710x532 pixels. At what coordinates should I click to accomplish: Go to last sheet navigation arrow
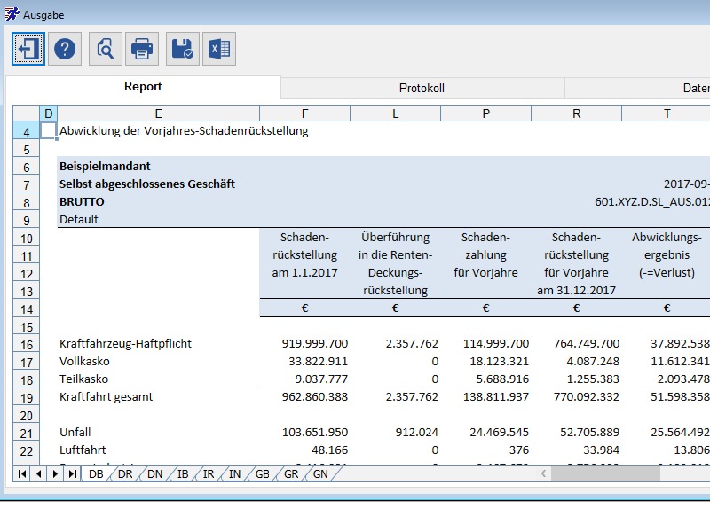[73, 474]
